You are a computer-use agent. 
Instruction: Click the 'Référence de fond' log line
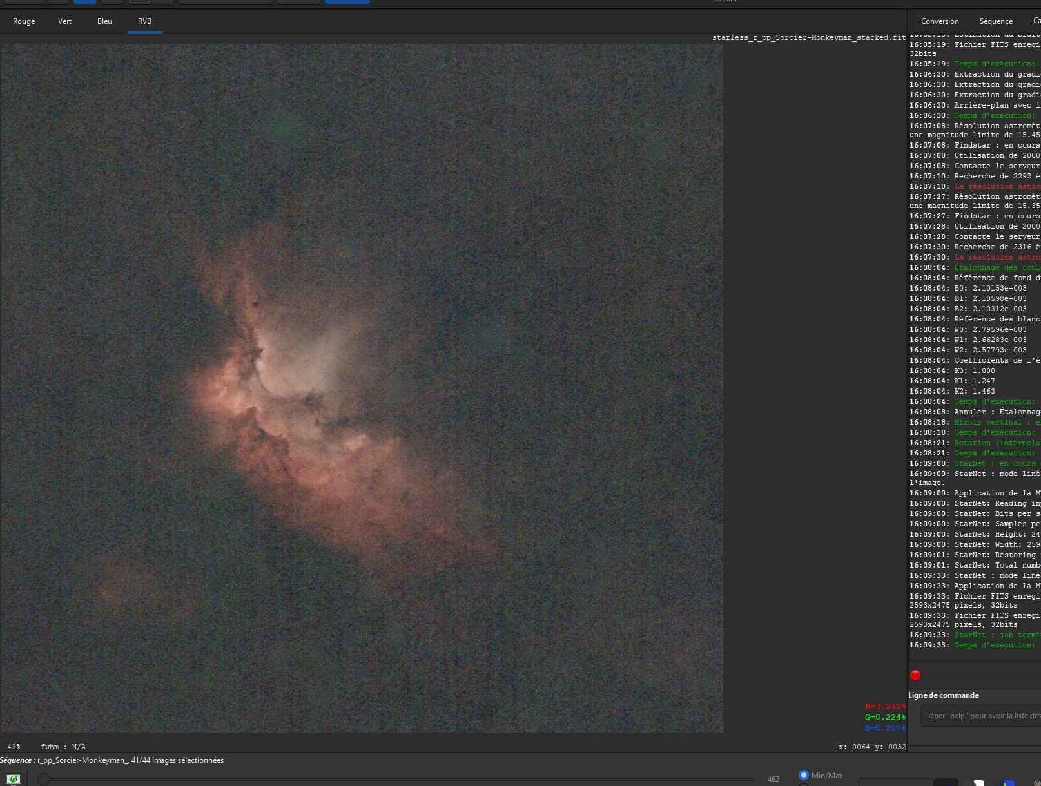pyautogui.click(x=975, y=278)
